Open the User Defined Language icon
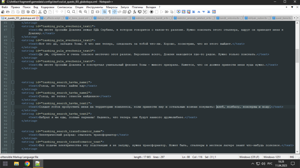 pyautogui.click(x=119, y=12)
